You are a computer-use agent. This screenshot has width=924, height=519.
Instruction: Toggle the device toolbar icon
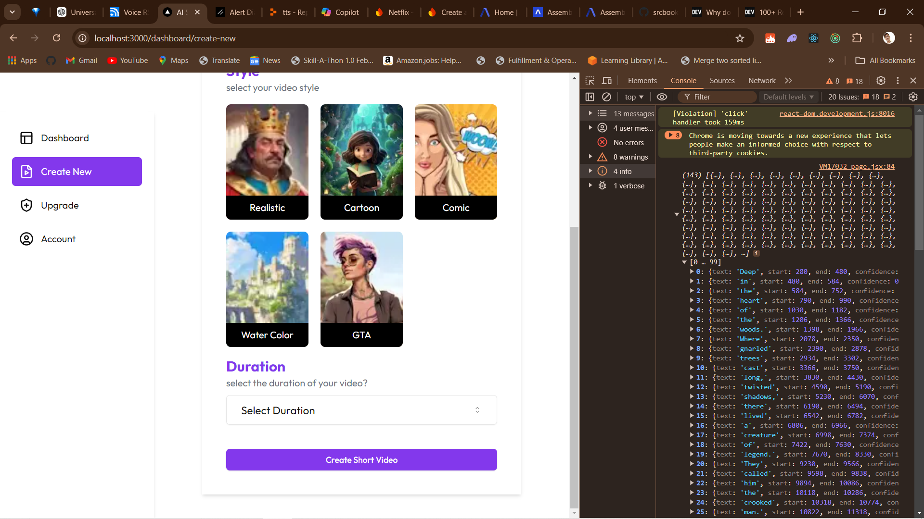(x=607, y=81)
